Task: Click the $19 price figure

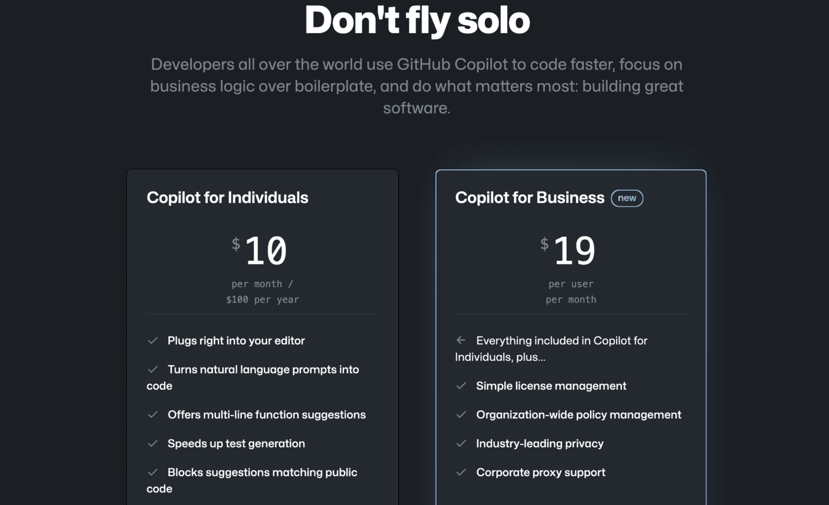Action: [x=568, y=251]
